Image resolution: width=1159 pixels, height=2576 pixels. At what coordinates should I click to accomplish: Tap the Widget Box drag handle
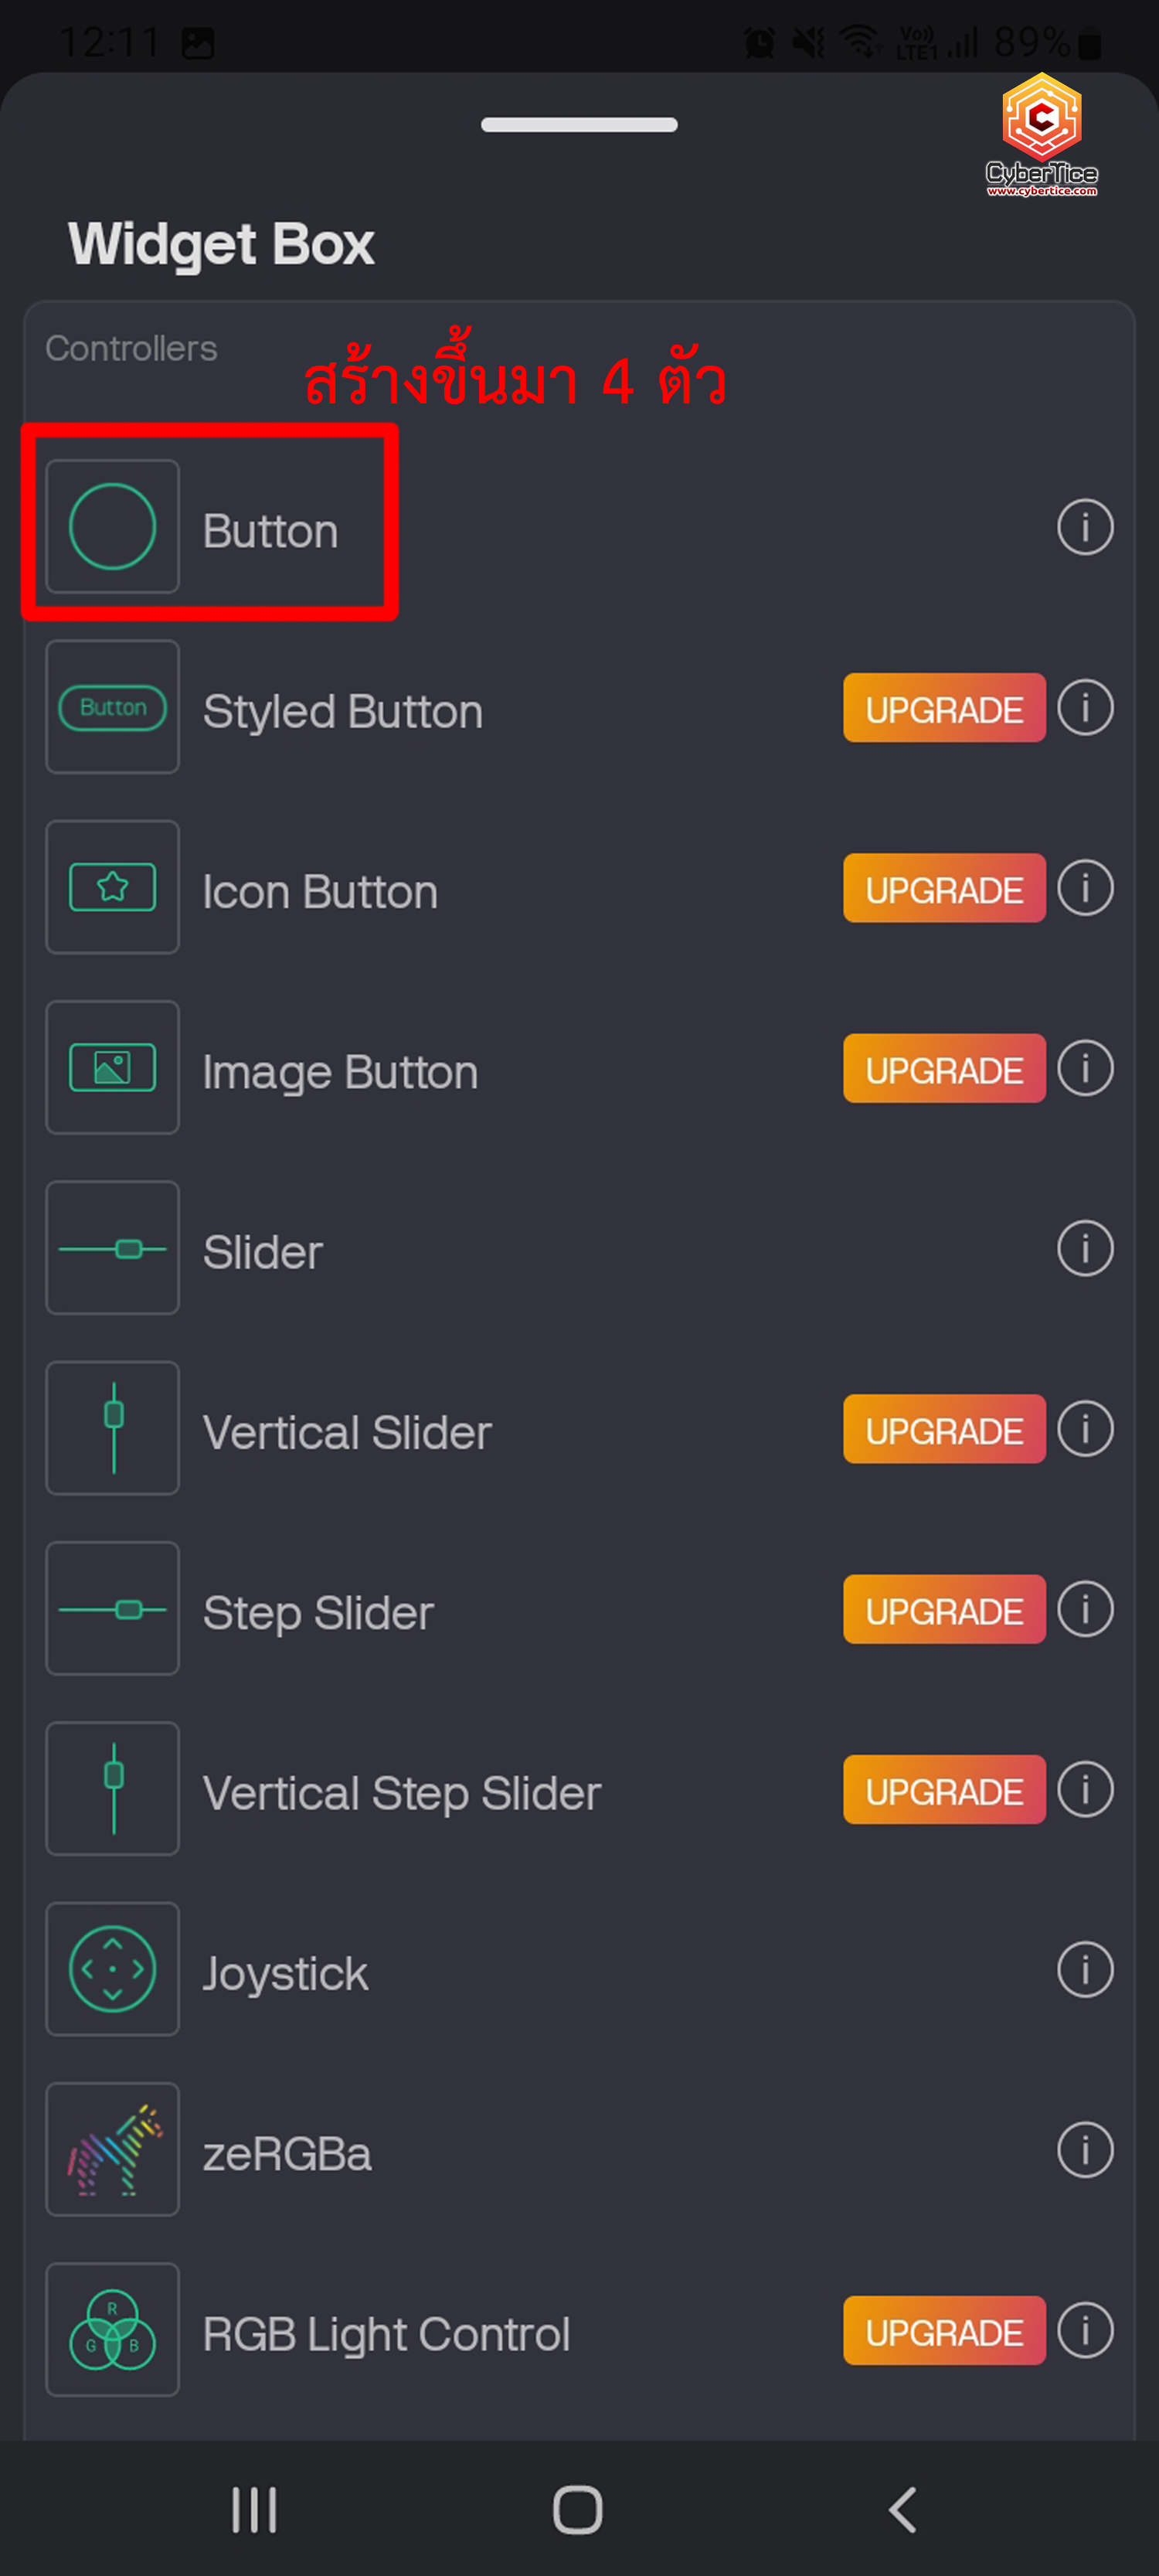click(579, 125)
